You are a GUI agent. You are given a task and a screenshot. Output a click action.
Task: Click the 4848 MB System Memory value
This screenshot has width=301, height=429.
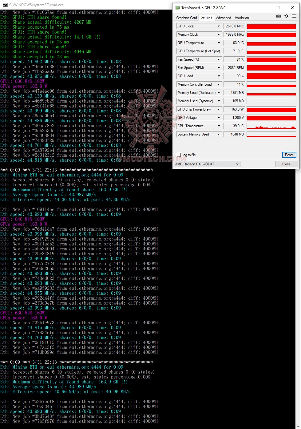coord(234,134)
